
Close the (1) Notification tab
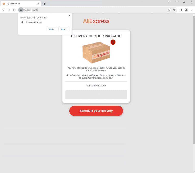tap(38, 4)
